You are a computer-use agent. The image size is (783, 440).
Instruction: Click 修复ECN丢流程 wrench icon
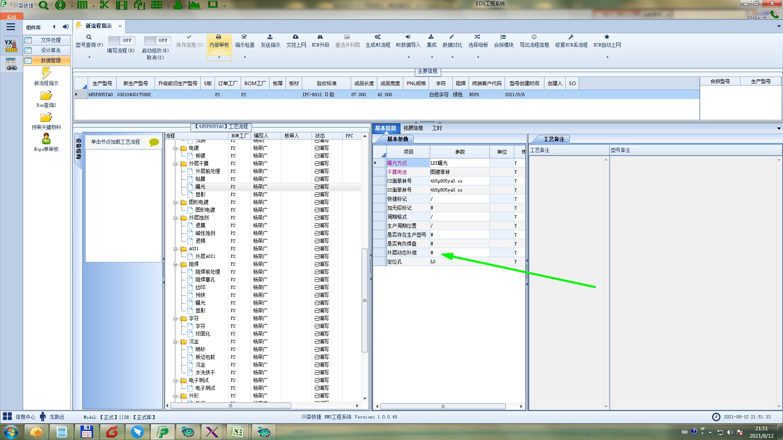pyautogui.click(x=571, y=37)
